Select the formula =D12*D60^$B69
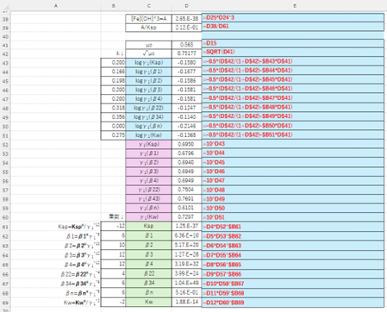Image resolution: width=387 pixels, height=312 pixels. click(x=293, y=303)
